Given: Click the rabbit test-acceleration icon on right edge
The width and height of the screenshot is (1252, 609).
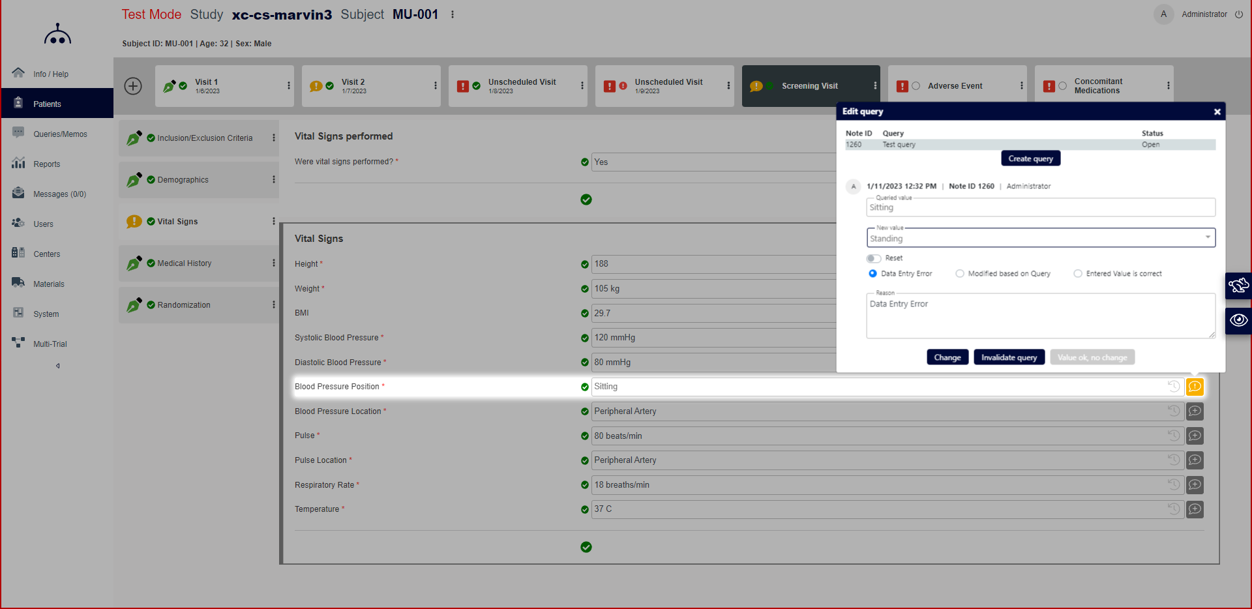Looking at the screenshot, I should [x=1239, y=286].
